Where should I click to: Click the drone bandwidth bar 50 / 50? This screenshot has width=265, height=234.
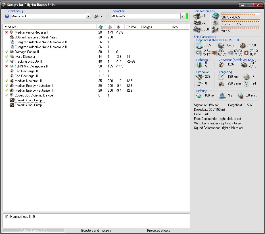click(241, 27)
